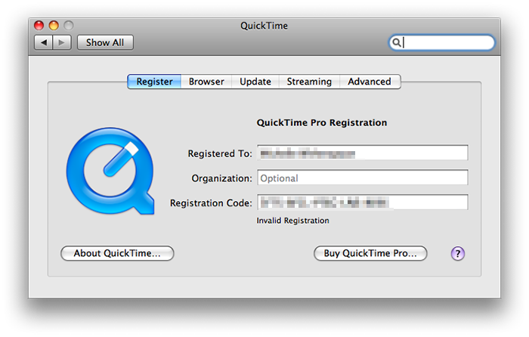Go to the Streaming tab
The height and width of the screenshot is (337, 529).
pyautogui.click(x=309, y=82)
